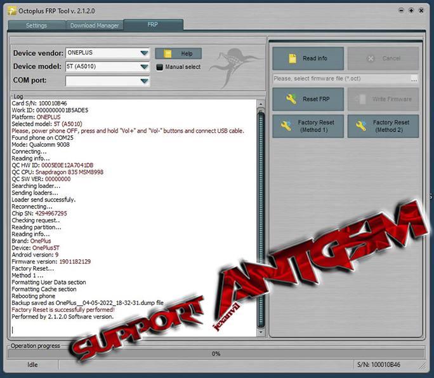Click the Reset FRP wrench icon

click(x=291, y=99)
